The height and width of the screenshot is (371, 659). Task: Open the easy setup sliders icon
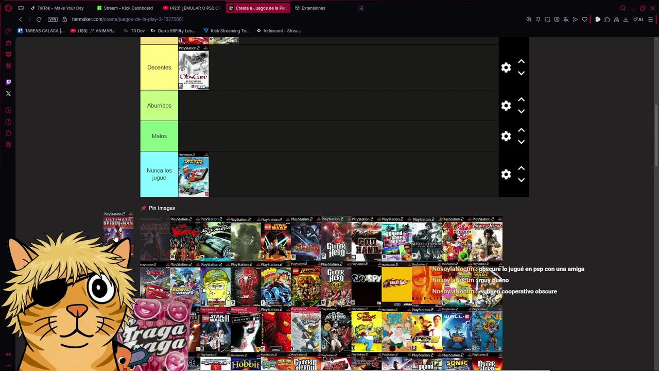(651, 20)
